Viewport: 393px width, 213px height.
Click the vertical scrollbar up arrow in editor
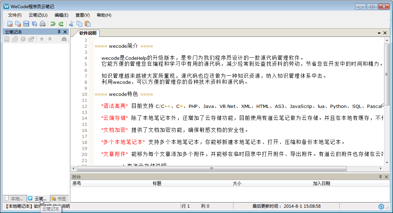point(387,40)
